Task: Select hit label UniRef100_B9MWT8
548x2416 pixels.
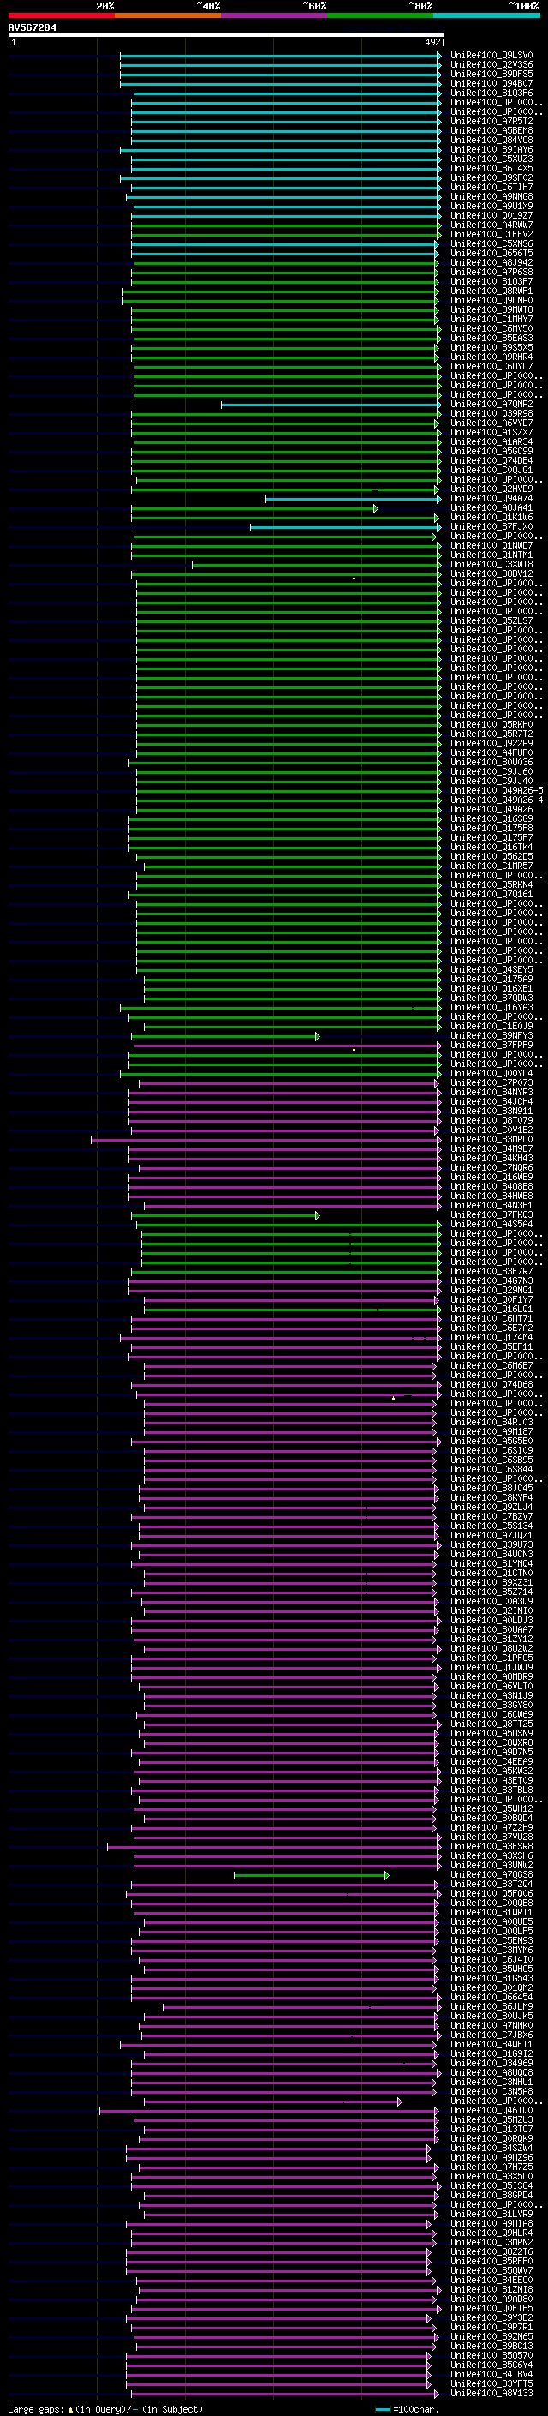Action: point(491,309)
